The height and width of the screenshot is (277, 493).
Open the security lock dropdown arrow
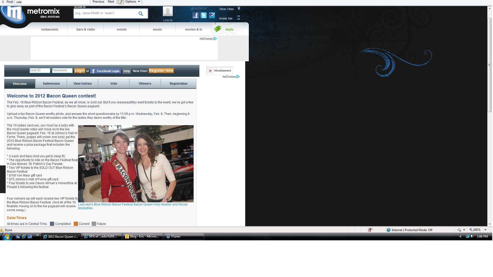click(x=464, y=230)
